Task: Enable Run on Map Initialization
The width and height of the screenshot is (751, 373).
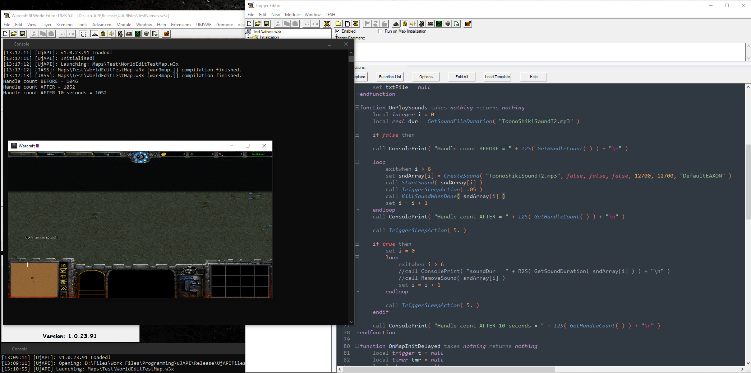Action: click(x=381, y=31)
